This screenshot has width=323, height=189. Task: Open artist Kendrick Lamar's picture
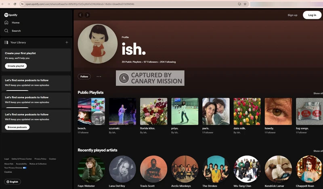(x=278, y=169)
